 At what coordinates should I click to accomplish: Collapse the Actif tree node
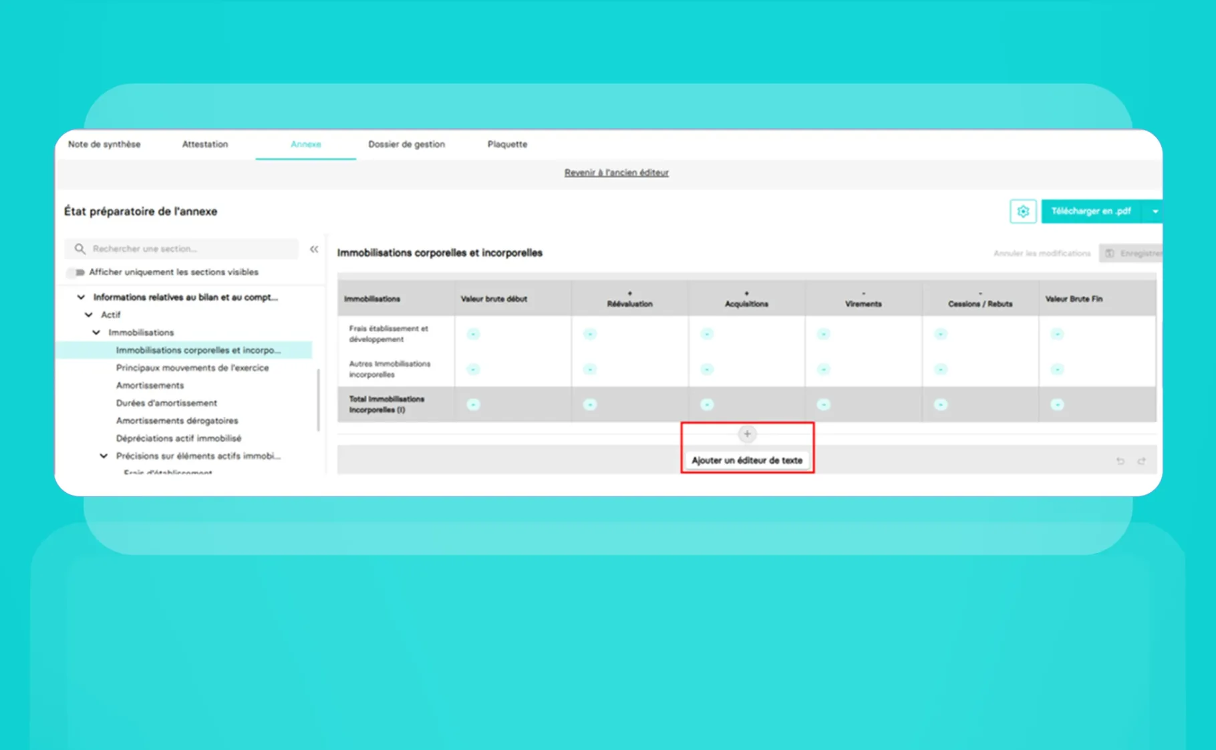point(88,315)
